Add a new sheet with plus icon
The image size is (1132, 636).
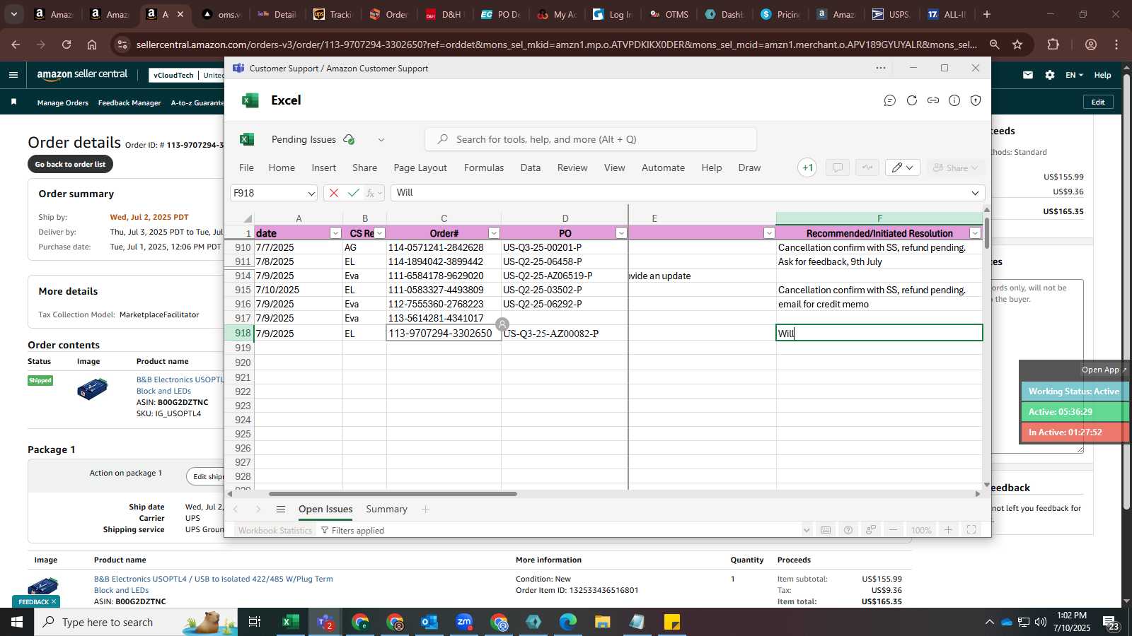425,509
